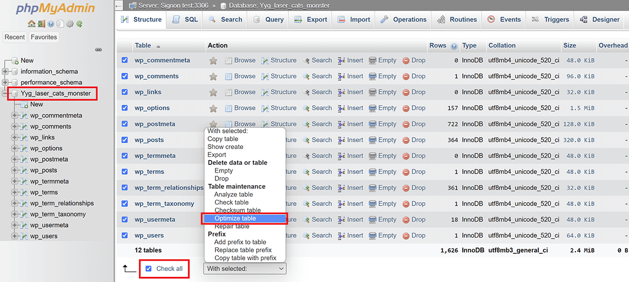Open the With selected dropdown
The height and width of the screenshot is (282, 629).
coord(245,268)
